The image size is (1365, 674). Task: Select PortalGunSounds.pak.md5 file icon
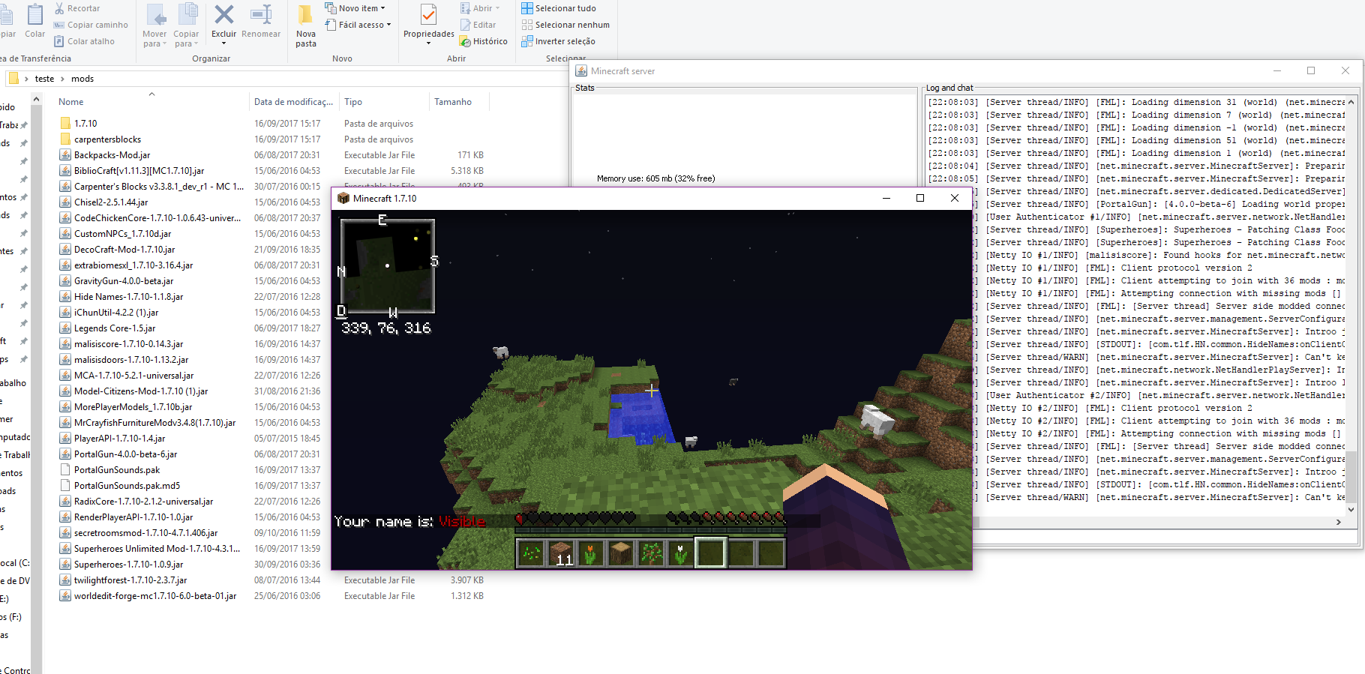pyautogui.click(x=65, y=485)
